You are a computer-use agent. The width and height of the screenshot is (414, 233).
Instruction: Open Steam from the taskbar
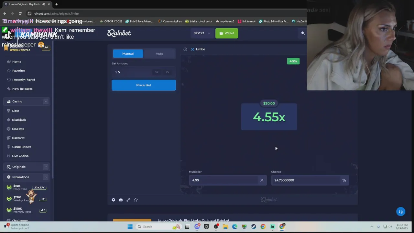[x=254, y=227]
